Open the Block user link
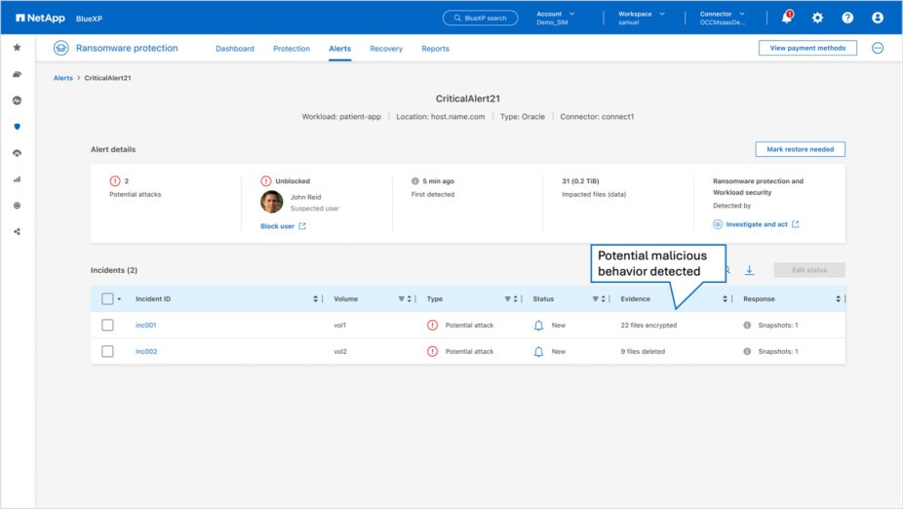 point(276,226)
